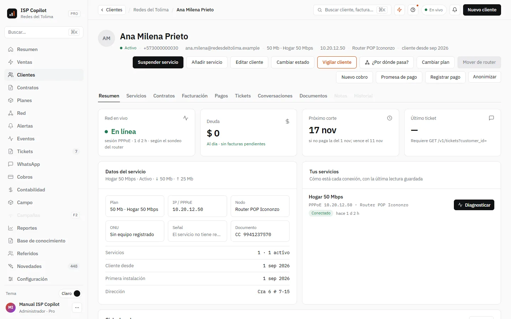This screenshot has width=511, height=319.
Task: Open Contabilidad sidebar item
Action: coord(44,190)
